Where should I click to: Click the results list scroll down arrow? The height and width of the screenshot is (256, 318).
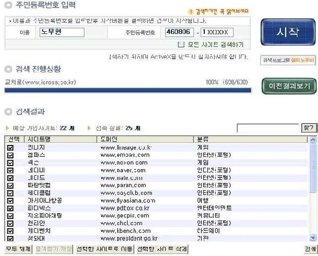[x=313, y=237]
